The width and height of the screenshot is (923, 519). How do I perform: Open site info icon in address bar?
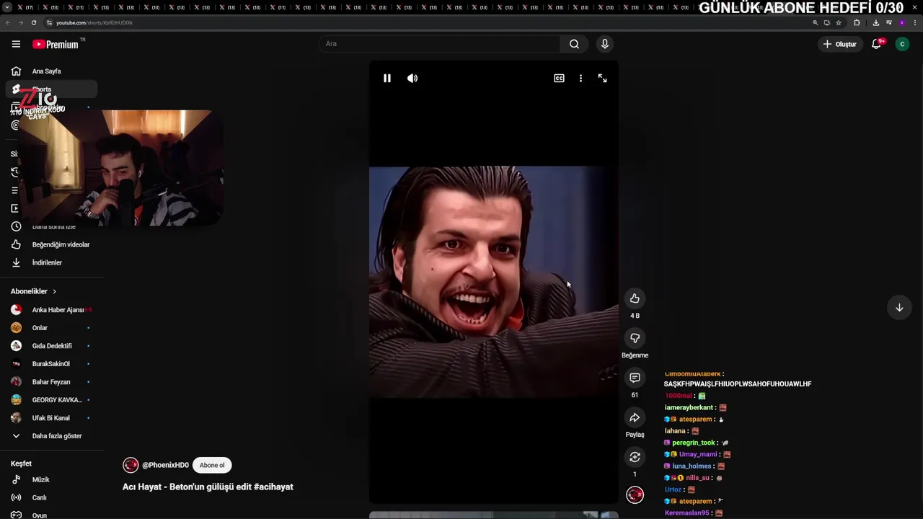(49, 22)
